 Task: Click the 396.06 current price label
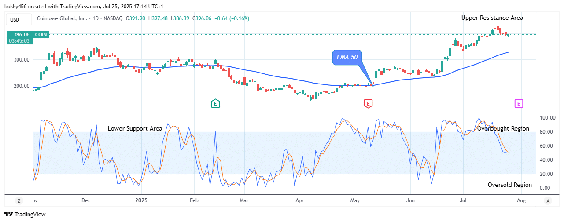pyautogui.click(x=21, y=34)
